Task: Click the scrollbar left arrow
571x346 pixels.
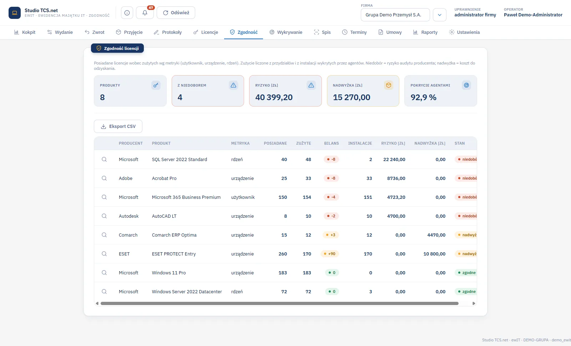Action: (x=97, y=304)
